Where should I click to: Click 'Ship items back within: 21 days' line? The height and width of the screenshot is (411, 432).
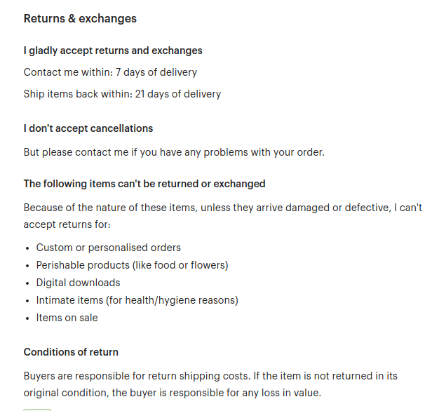click(x=122, y=94)
